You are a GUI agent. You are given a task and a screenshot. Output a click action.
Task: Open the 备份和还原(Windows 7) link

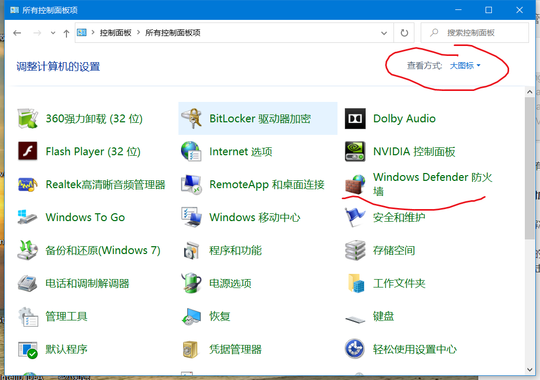[103, 250]
